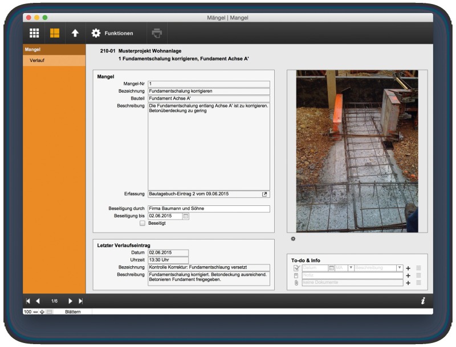Viewport: 456px width, 347px height.
Task: Open the gear options below the photo
Action: pos(293,239)
